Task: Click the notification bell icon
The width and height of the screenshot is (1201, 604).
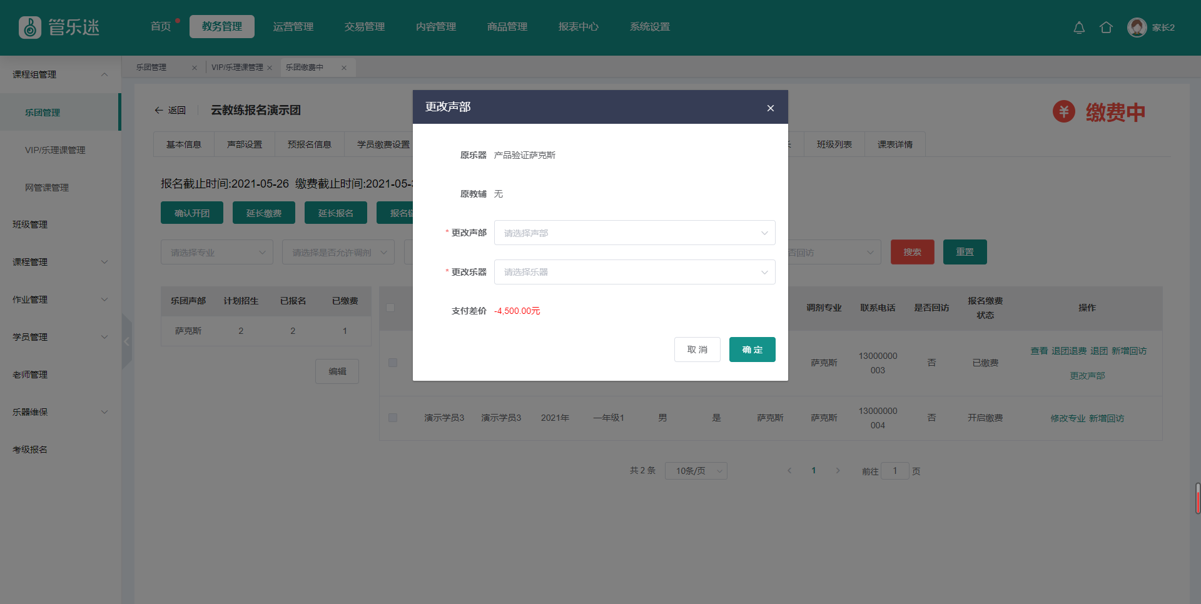Action: point(1079,28)
